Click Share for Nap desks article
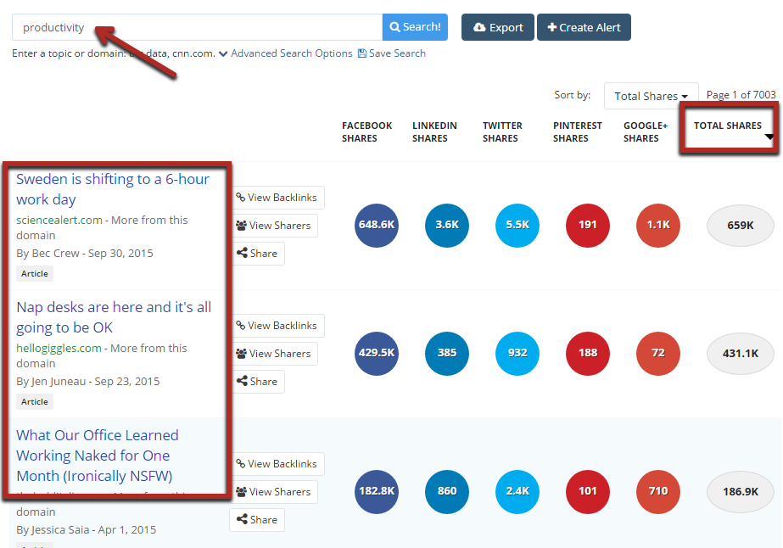This screenshot has height=548, width=783. point(257,382)
